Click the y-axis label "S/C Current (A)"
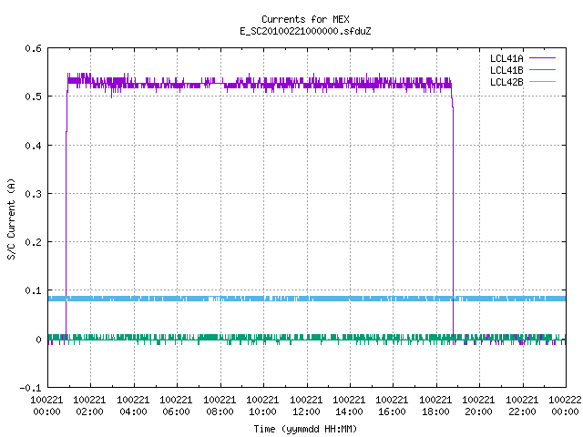Image resolution: width=583 pixels, height=437 pixels. (x=12, y=219)
